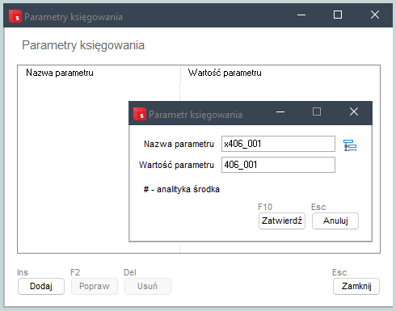This screenshot has height=311, width=396.
Task: Maximize the Parametry księgowania window
Action: click(x=338, y=15)
